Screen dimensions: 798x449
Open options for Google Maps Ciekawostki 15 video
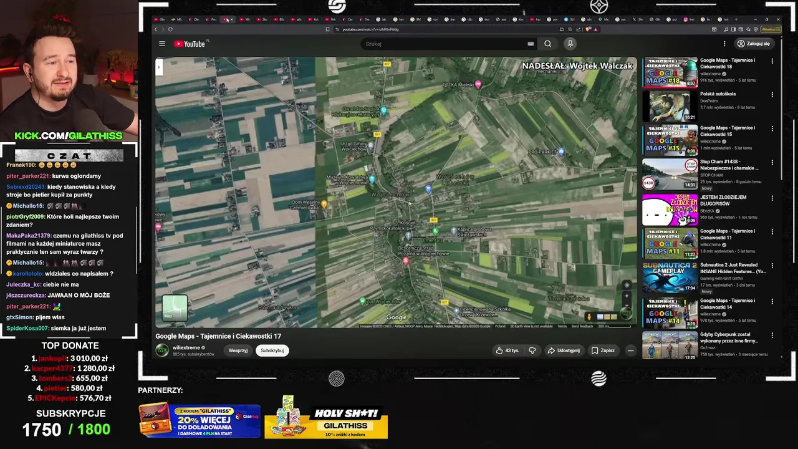[x=772, y=129]
